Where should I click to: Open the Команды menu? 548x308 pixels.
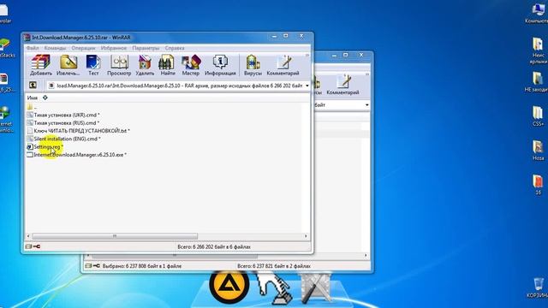[55, 48]
